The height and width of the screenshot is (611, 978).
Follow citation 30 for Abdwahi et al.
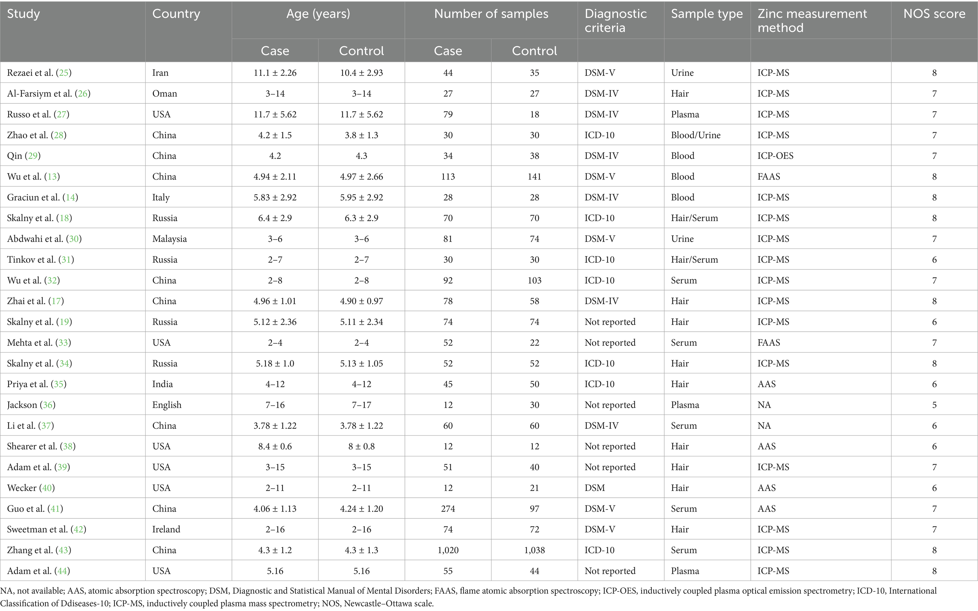pyautogui.click(x=74, y=239)
